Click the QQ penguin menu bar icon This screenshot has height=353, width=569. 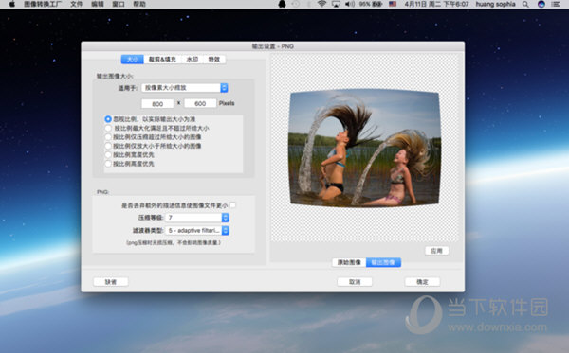point(282,4)
